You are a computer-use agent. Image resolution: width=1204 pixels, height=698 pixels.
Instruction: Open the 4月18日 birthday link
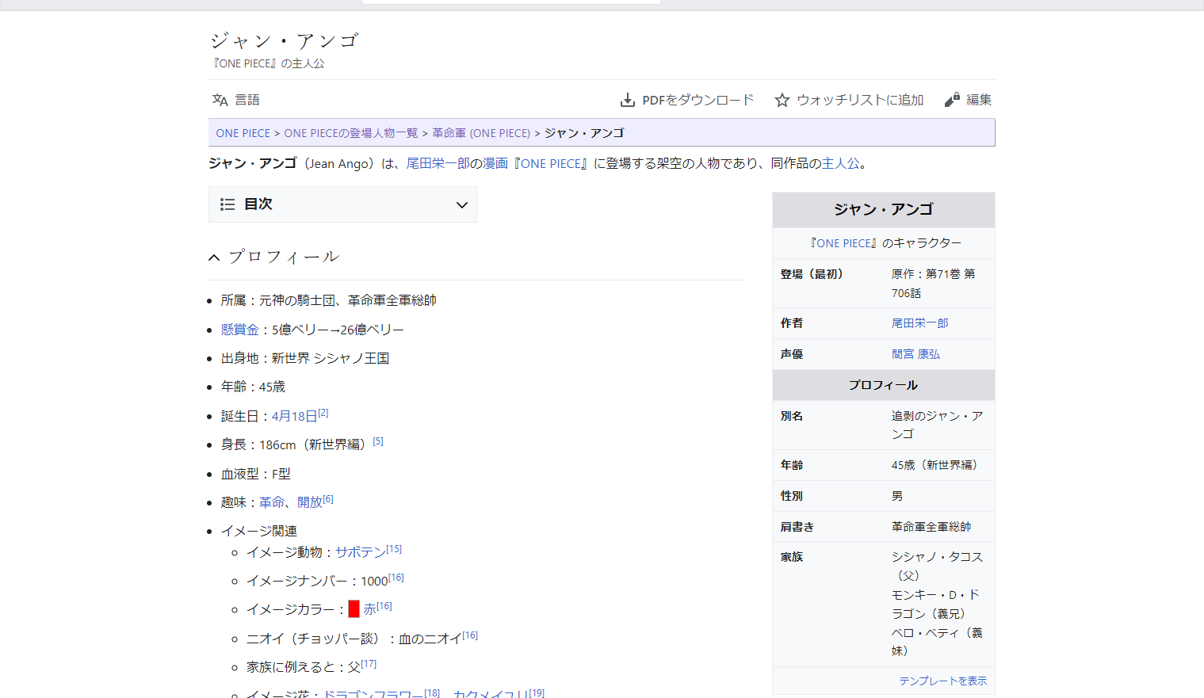pos(294,416)
